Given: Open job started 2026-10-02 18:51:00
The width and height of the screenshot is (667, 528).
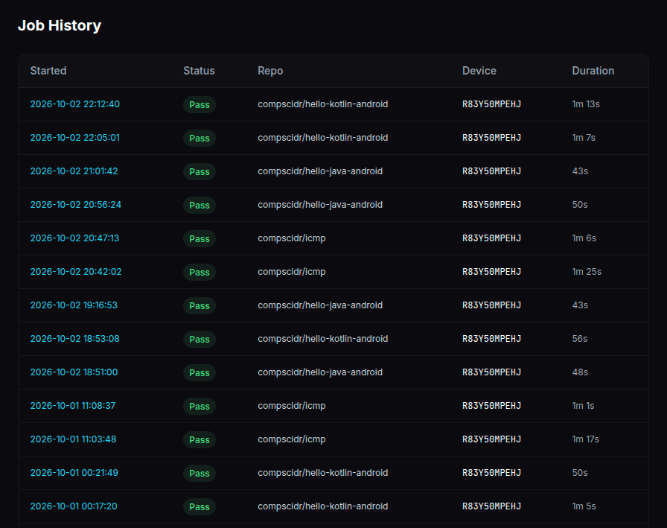Looking at the screenshot, I should pos(74,372).
